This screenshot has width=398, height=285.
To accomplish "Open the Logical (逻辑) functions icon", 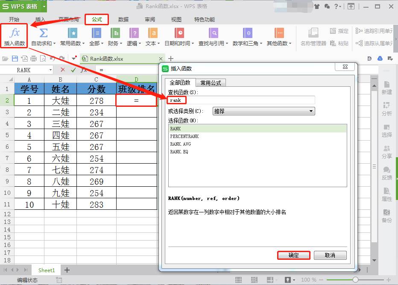I will click(134, 33).
